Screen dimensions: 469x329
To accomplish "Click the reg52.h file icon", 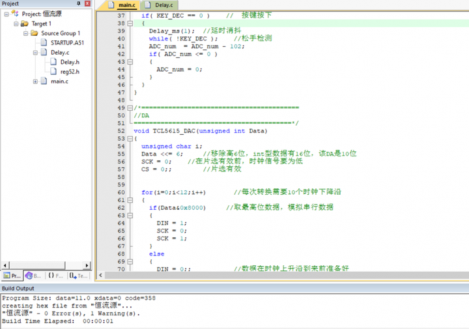I will tap(53, 72).
